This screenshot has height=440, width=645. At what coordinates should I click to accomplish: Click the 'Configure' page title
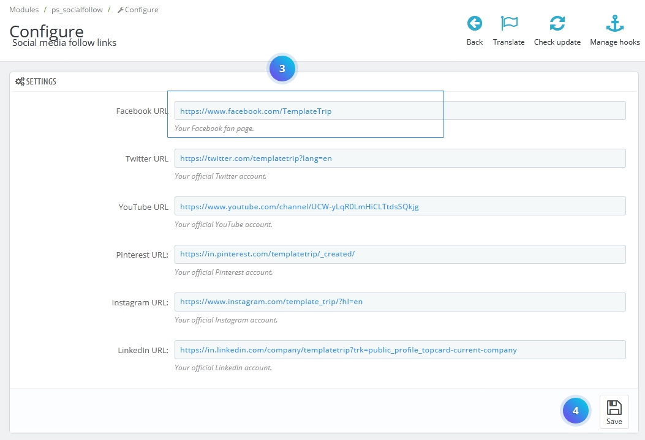pyautogui.click(x=47, y=31)
